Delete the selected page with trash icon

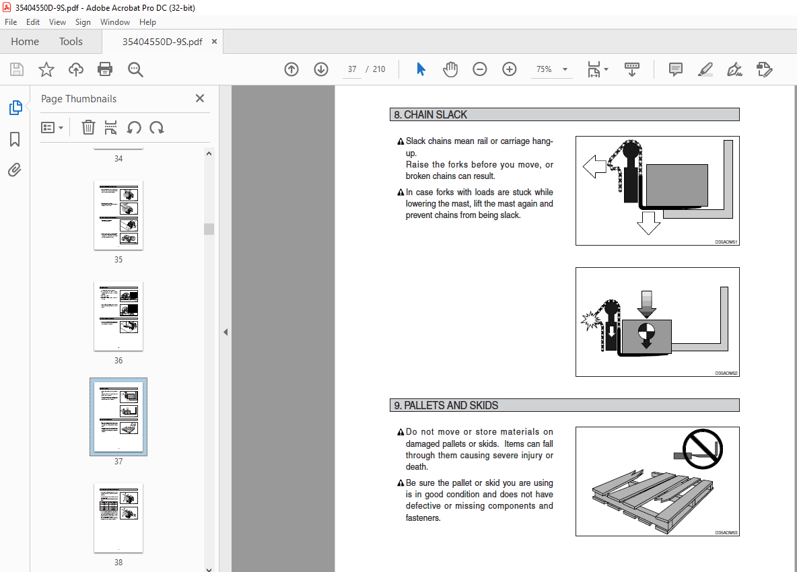point(88,127)
